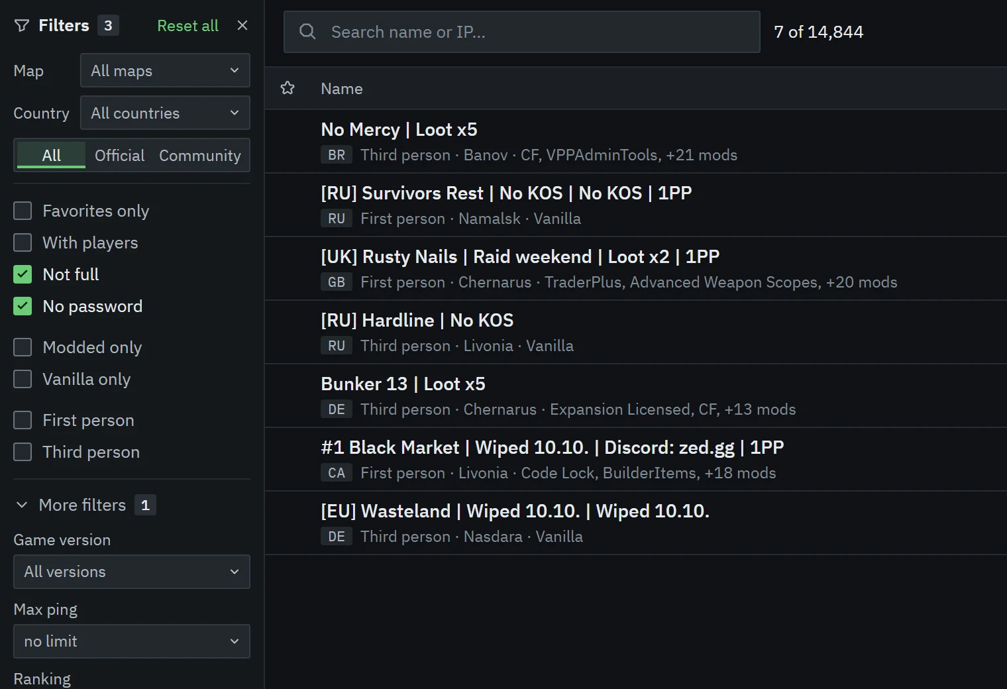The image size is (1007, 689).
Task: Click Reset all filters link
Action: [187, 26]
